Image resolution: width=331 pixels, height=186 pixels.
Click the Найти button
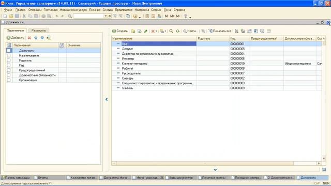[190, 31]
